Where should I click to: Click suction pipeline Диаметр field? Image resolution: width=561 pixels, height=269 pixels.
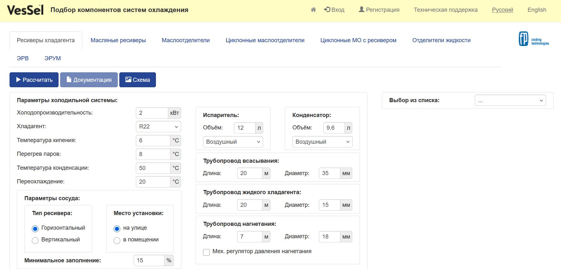click(x=329, y=173)
